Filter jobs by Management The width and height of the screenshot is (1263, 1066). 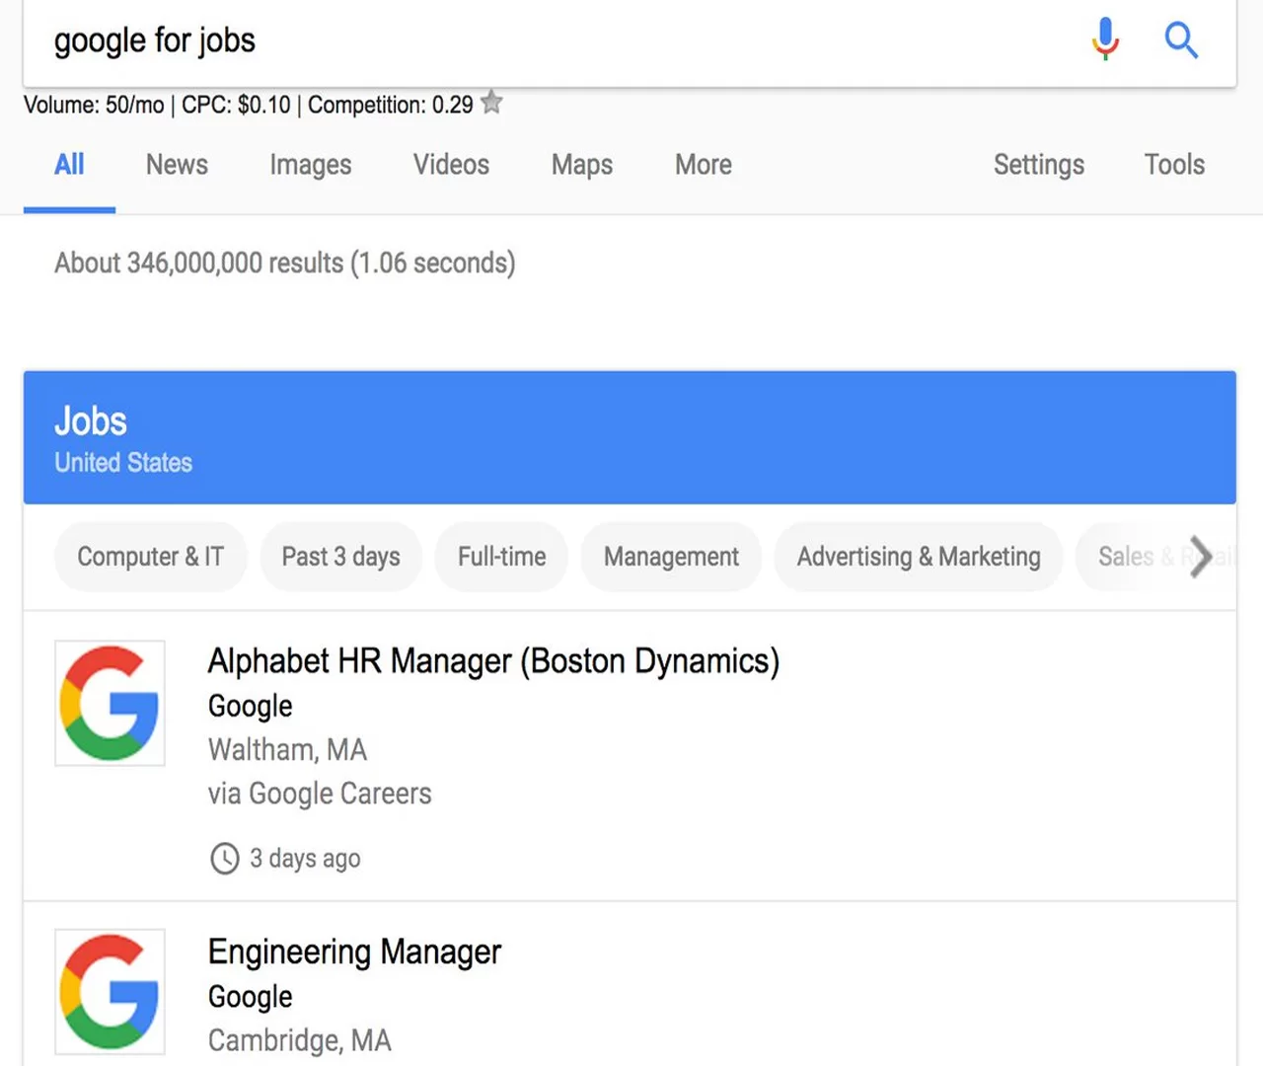point(671,557)
